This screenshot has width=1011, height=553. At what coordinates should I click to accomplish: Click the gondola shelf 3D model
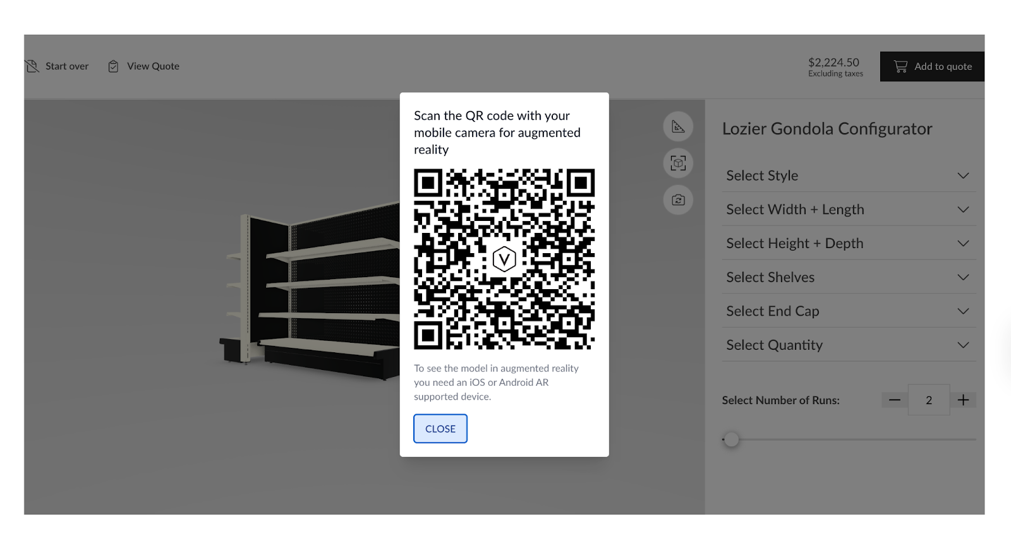[310, 290]
